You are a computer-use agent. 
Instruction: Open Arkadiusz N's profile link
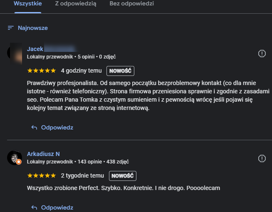[43, 154]
